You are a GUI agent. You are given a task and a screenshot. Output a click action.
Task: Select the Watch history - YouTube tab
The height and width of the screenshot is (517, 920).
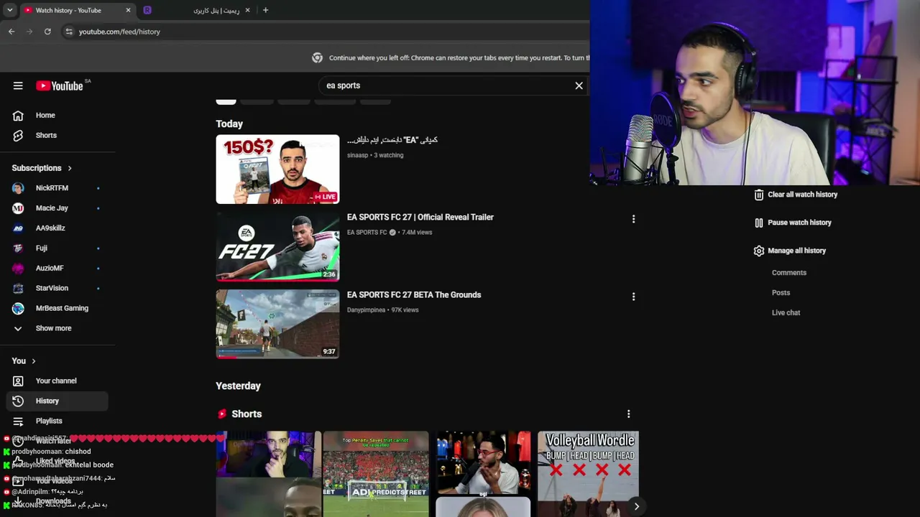click(78, 10)
